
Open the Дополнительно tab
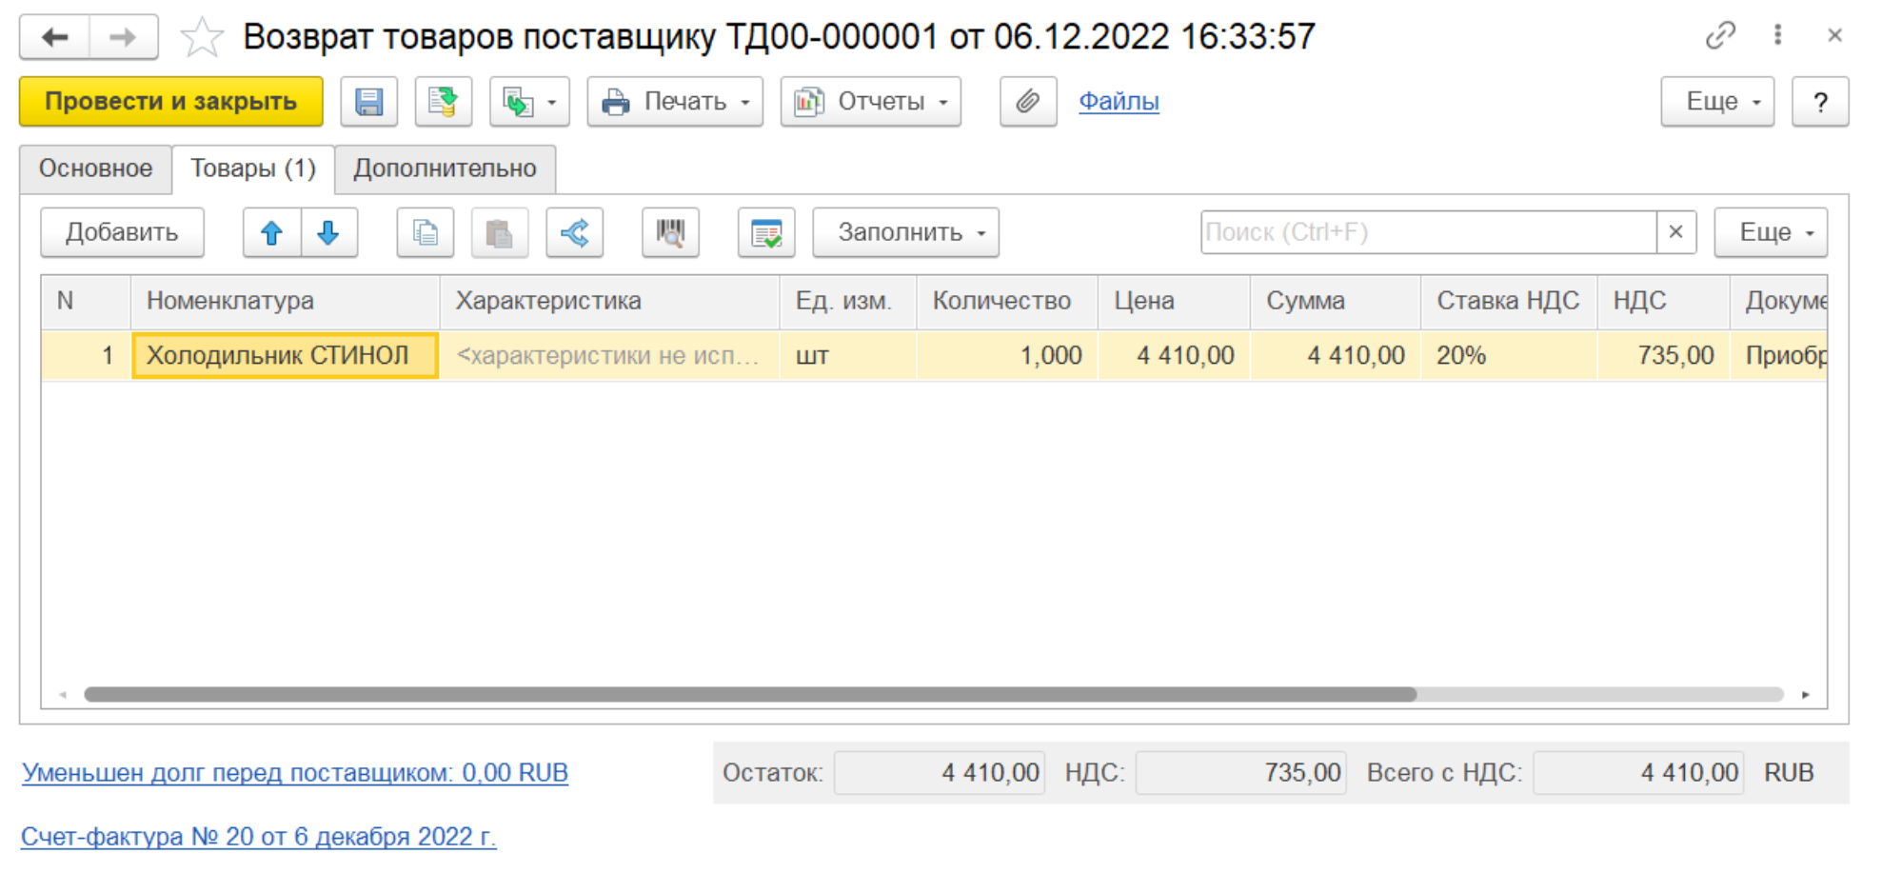point(445,169)
